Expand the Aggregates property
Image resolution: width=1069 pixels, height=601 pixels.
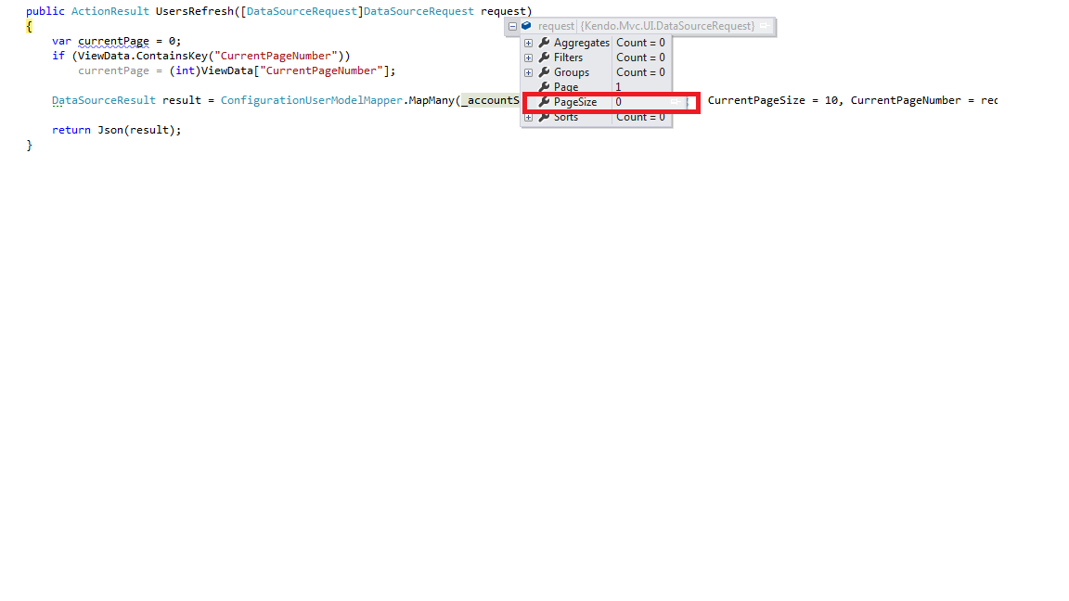pyautogui.click(x=528, y=43)
